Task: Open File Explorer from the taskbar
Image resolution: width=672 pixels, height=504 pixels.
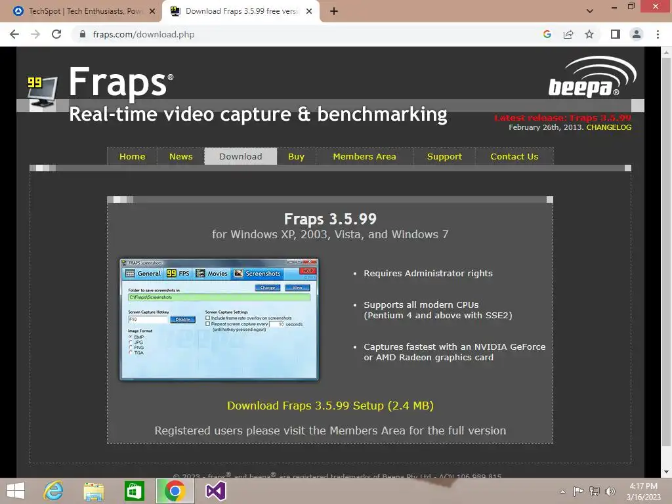Action: click(94, 492)
